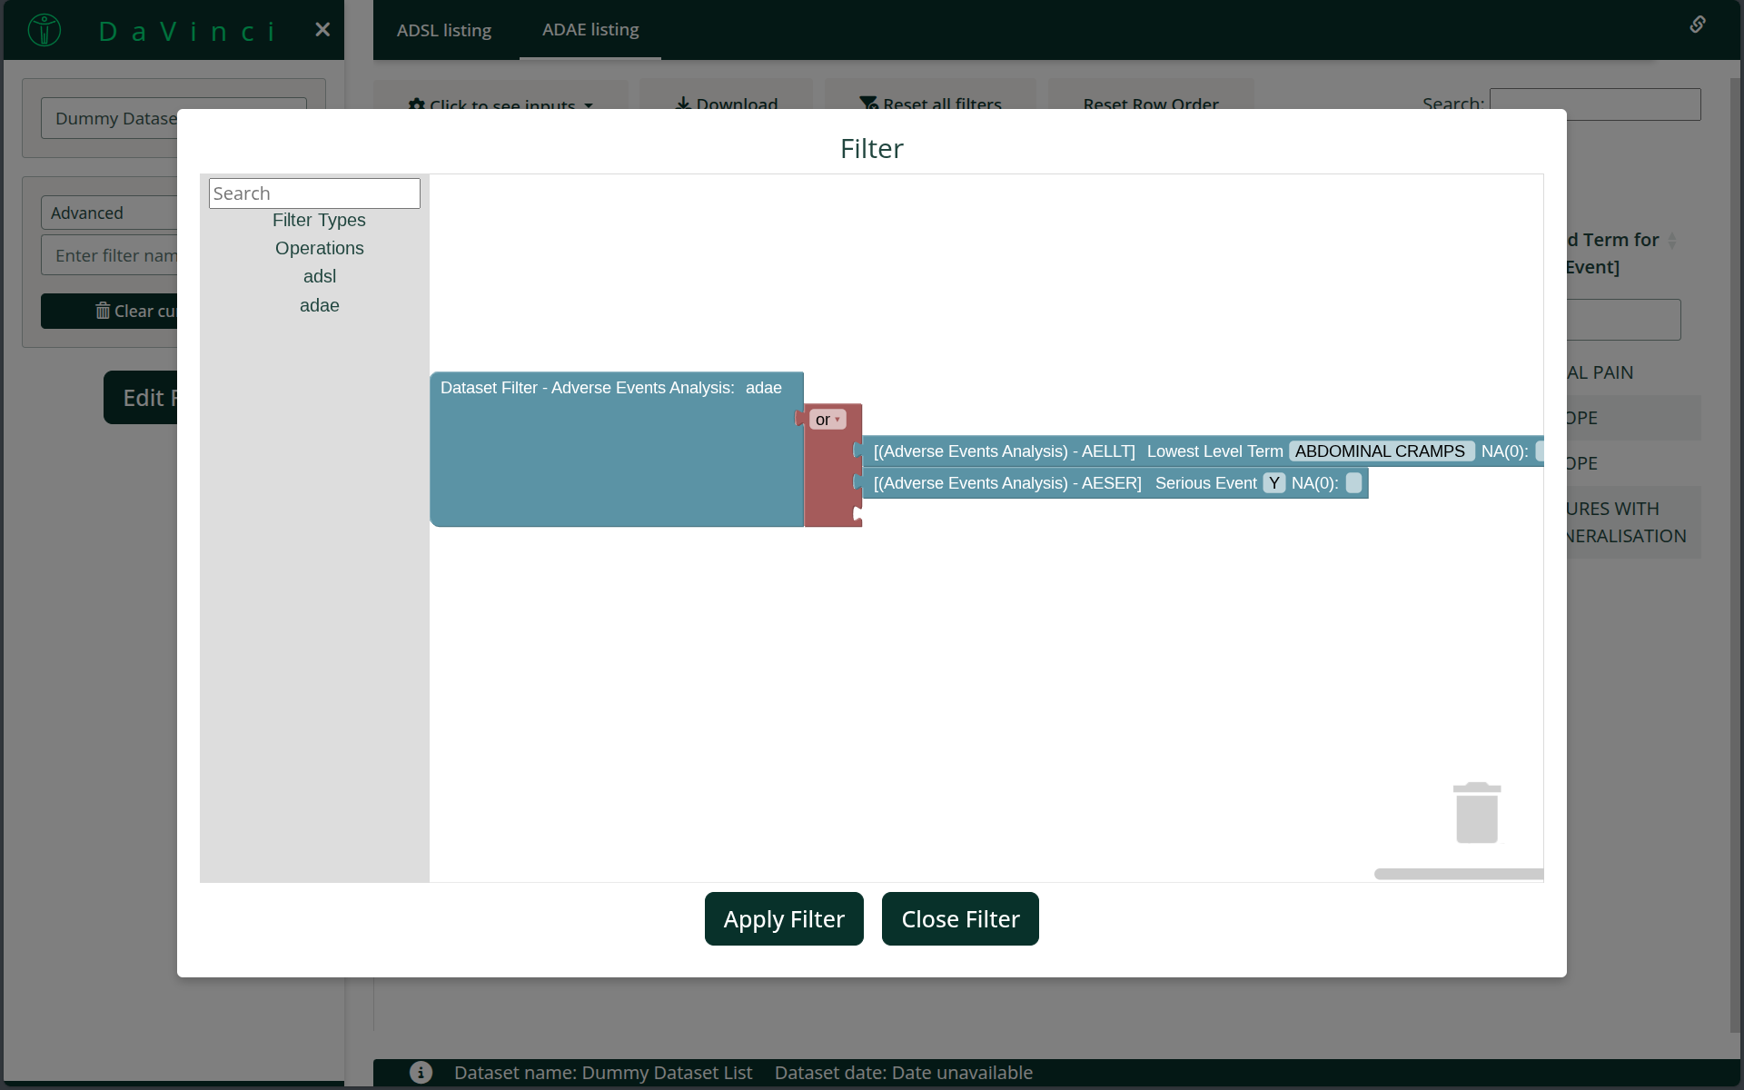The image size is (1744, 1090).
Task: Click the info icon in status bar
Action: 421,1072
